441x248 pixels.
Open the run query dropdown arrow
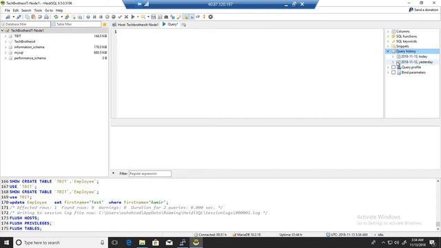coord(138,17)
